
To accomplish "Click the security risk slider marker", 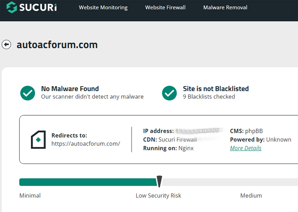I will (159, 182).
